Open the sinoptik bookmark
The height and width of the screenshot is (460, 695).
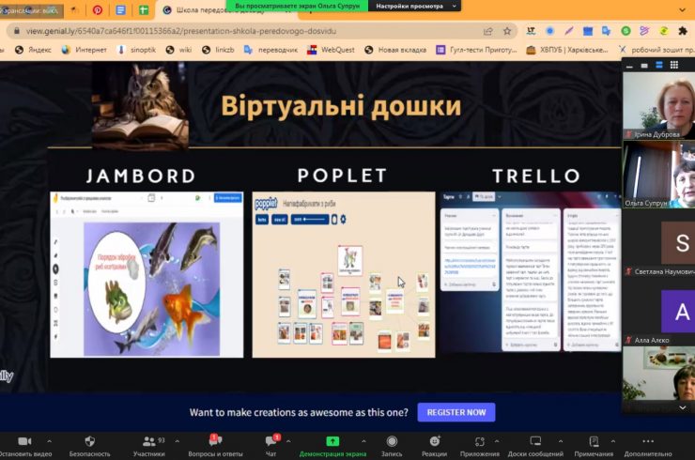coord(136,50)
